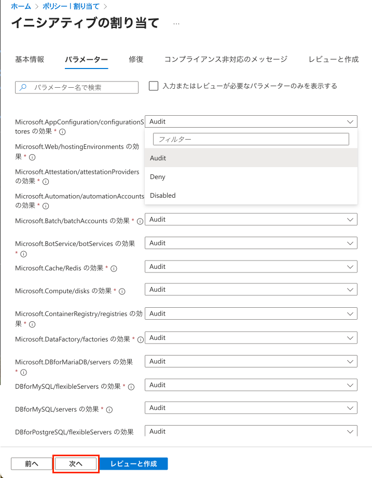Image resolution: width=372 pixels, height=478 pixels.
Task: Click info icon for DBforMySQL/flexibleServers effect
Action: [131, 387]
